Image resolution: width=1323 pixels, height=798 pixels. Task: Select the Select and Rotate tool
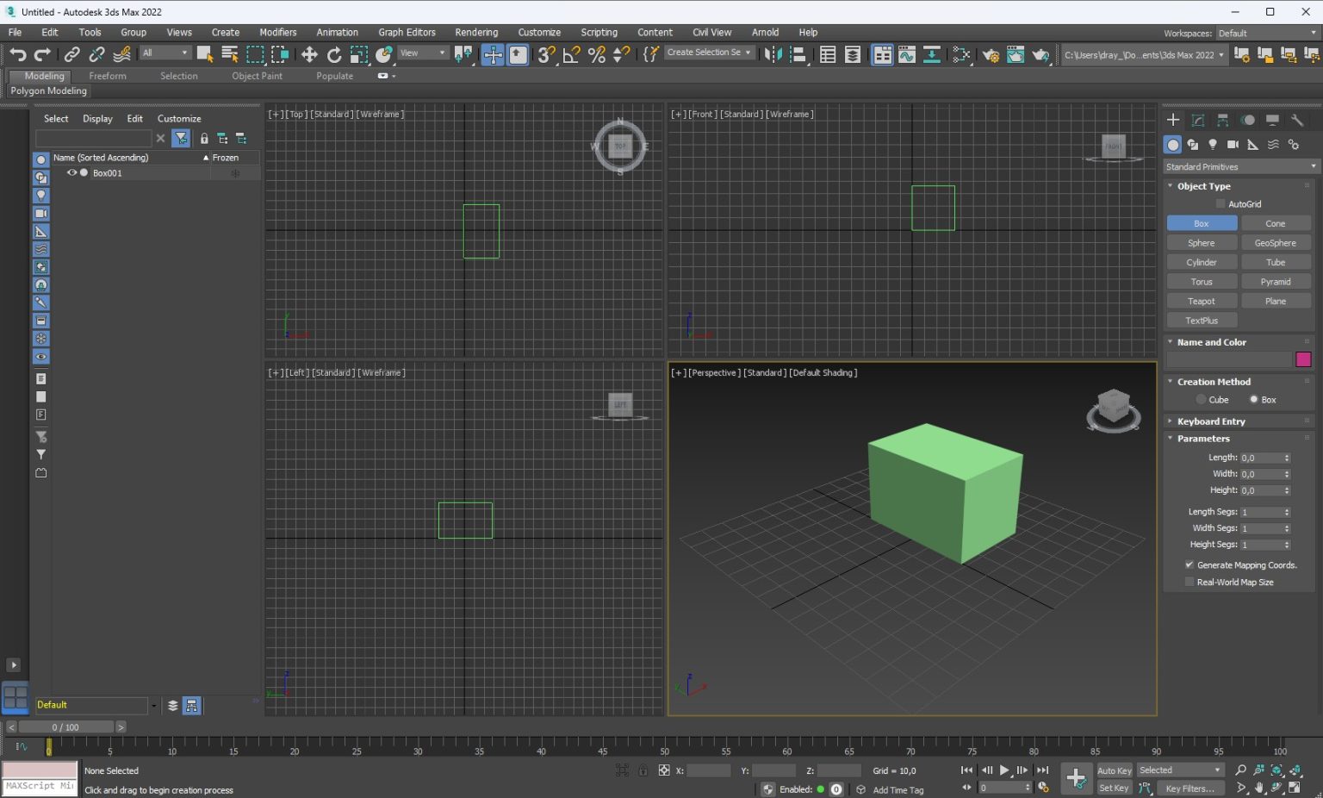coord(334,54)
